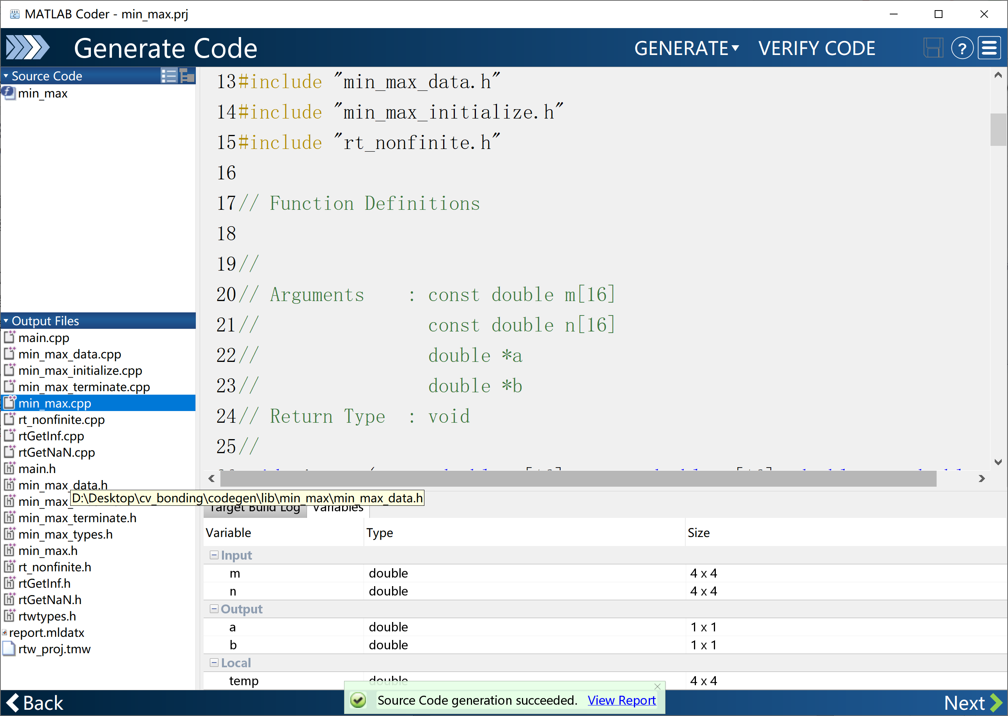Go Back to the previous step
The image size is (1008, 716).
35,702
